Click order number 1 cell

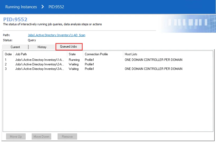point(6,60)
